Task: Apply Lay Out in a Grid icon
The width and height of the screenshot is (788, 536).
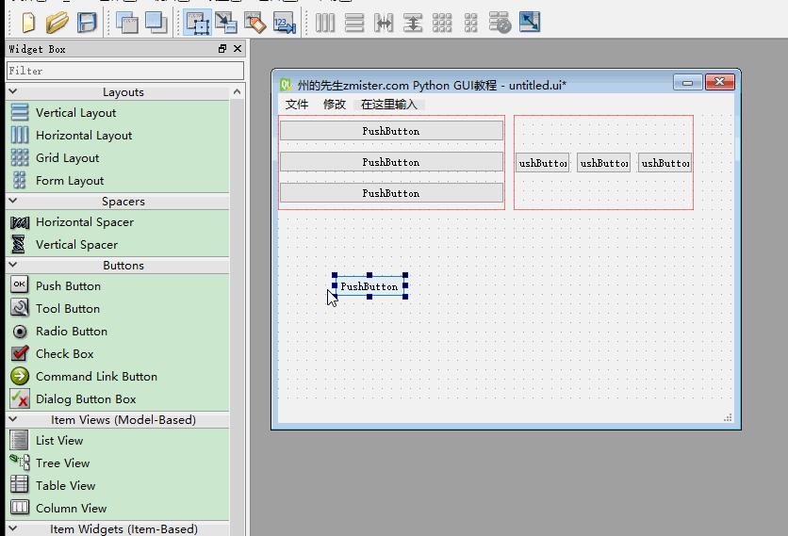Action: [442, 23]
